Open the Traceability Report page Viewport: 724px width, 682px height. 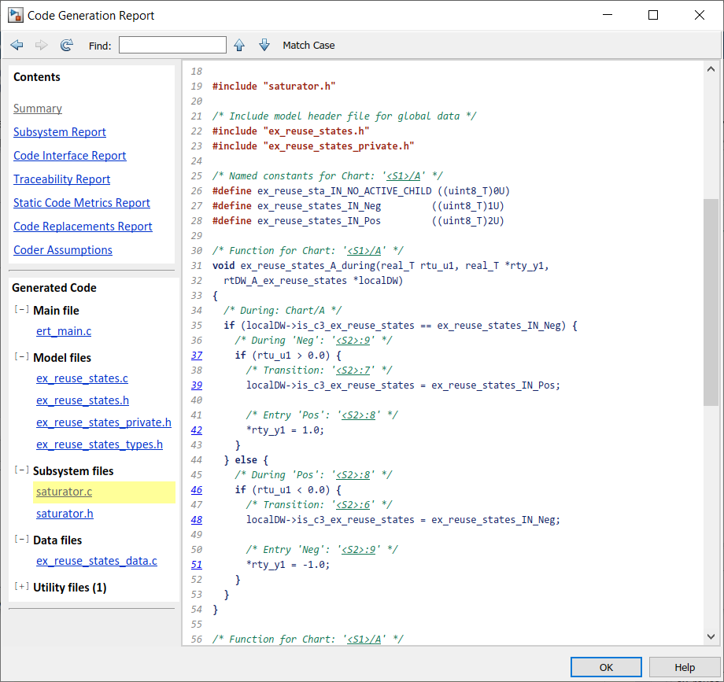pyautogui.click(x=61, y=179)
